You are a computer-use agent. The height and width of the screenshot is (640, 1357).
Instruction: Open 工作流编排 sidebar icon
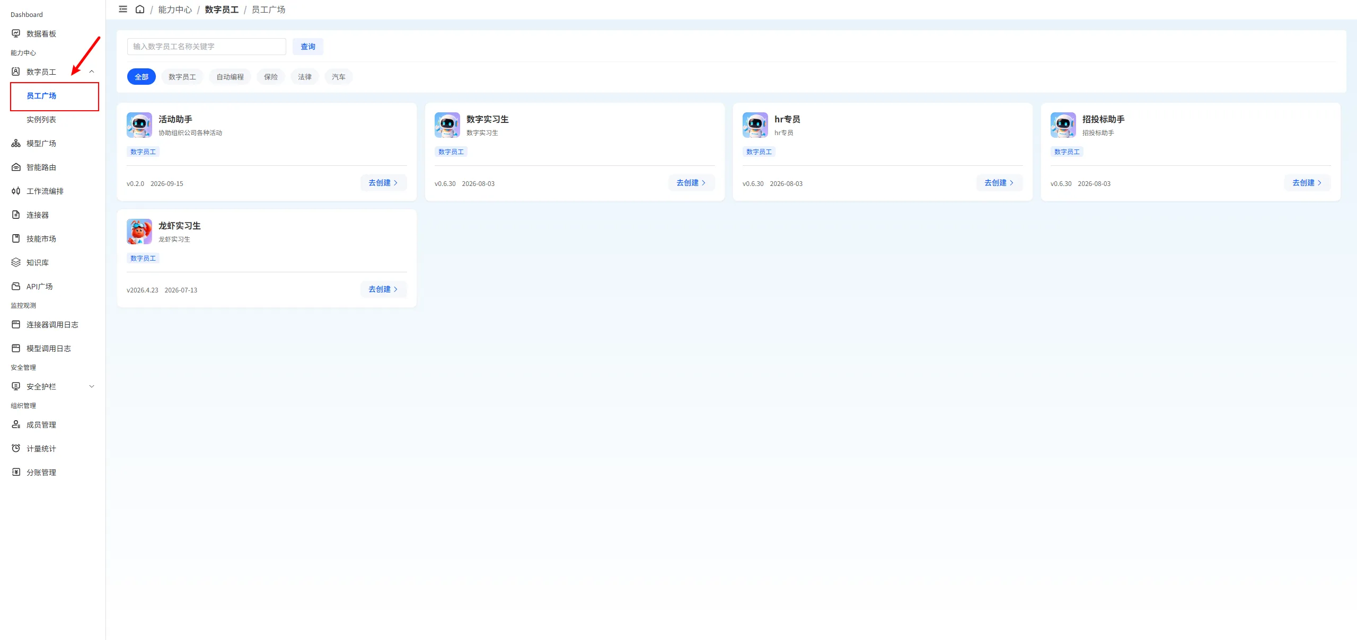[x=16, y=191]
